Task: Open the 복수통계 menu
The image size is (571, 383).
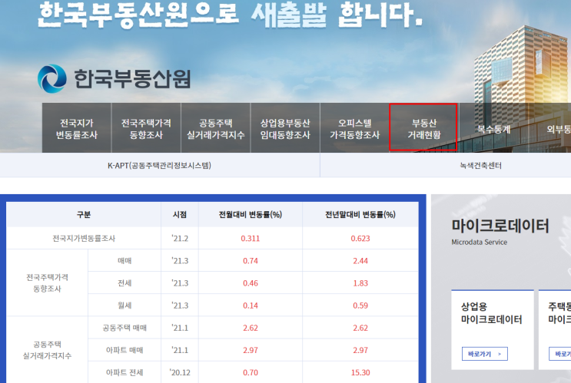Action: [494, 129]
